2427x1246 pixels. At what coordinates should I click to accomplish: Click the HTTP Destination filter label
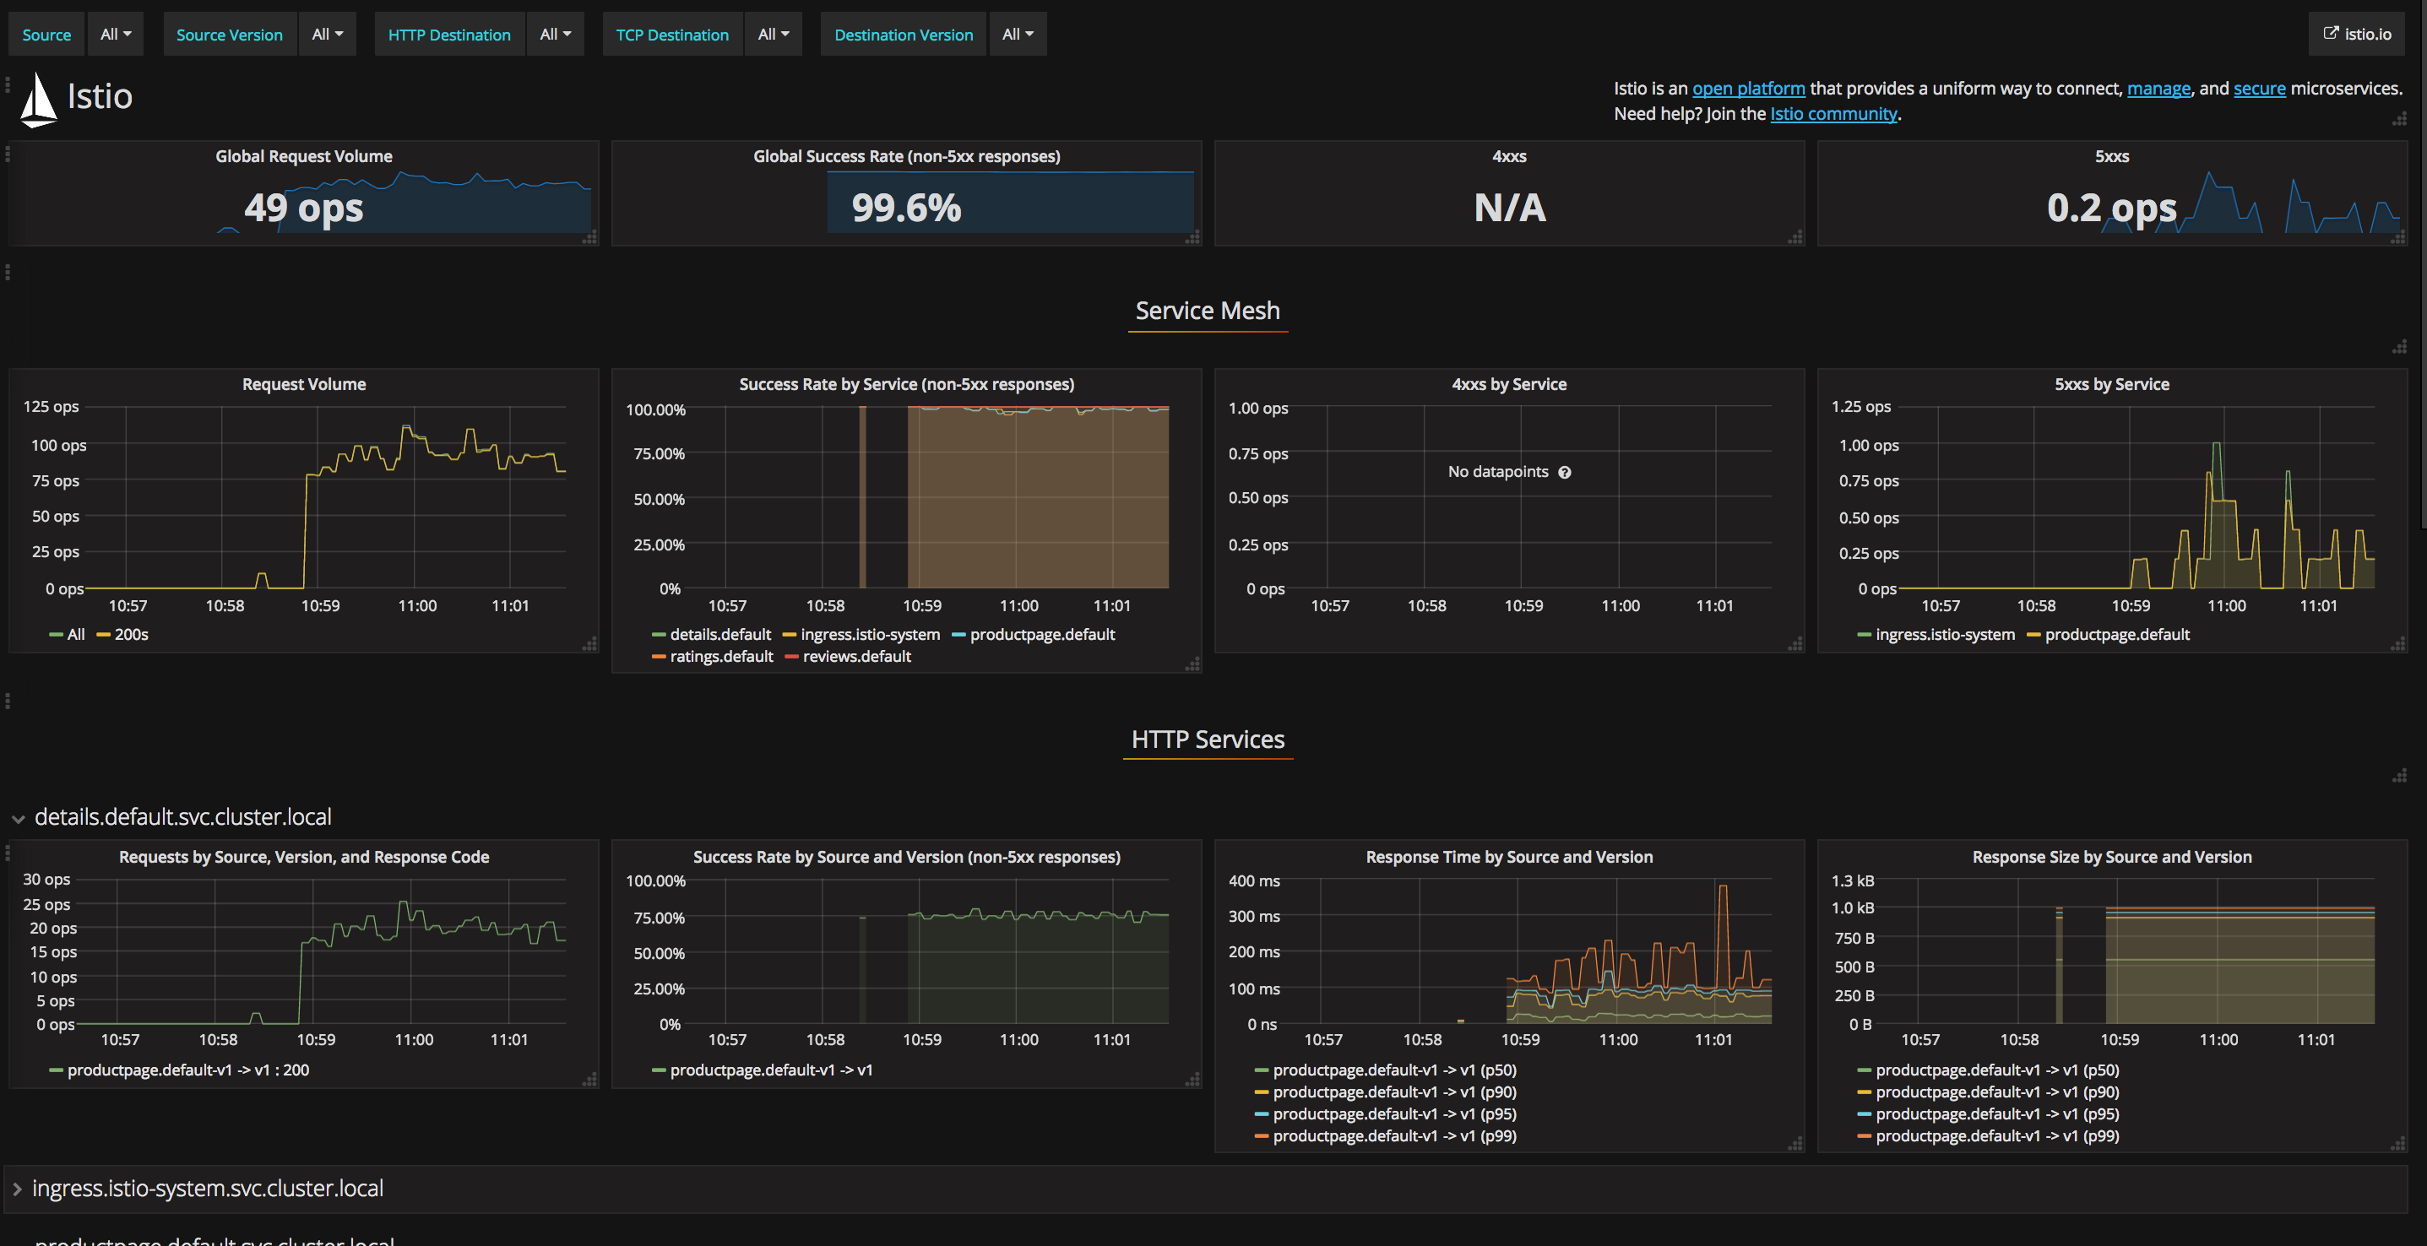tap(449, 34)
